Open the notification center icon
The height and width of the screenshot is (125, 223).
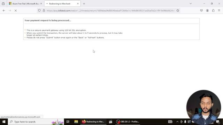[218, 122]
